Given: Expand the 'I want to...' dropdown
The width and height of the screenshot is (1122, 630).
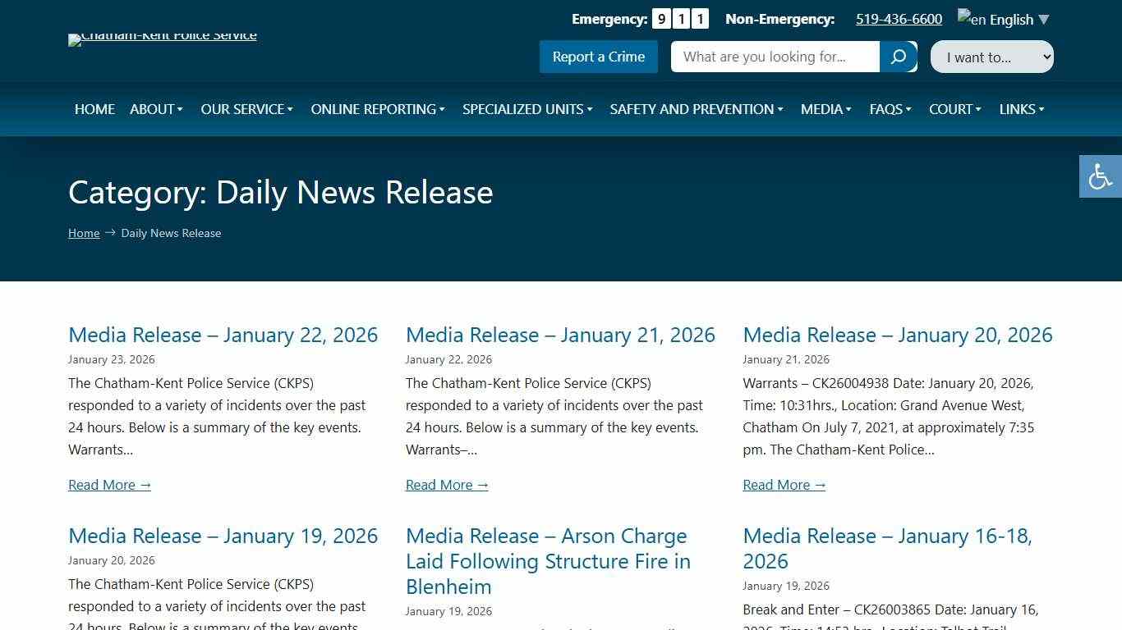Looking at the screenshot, I should click(991, 57).
